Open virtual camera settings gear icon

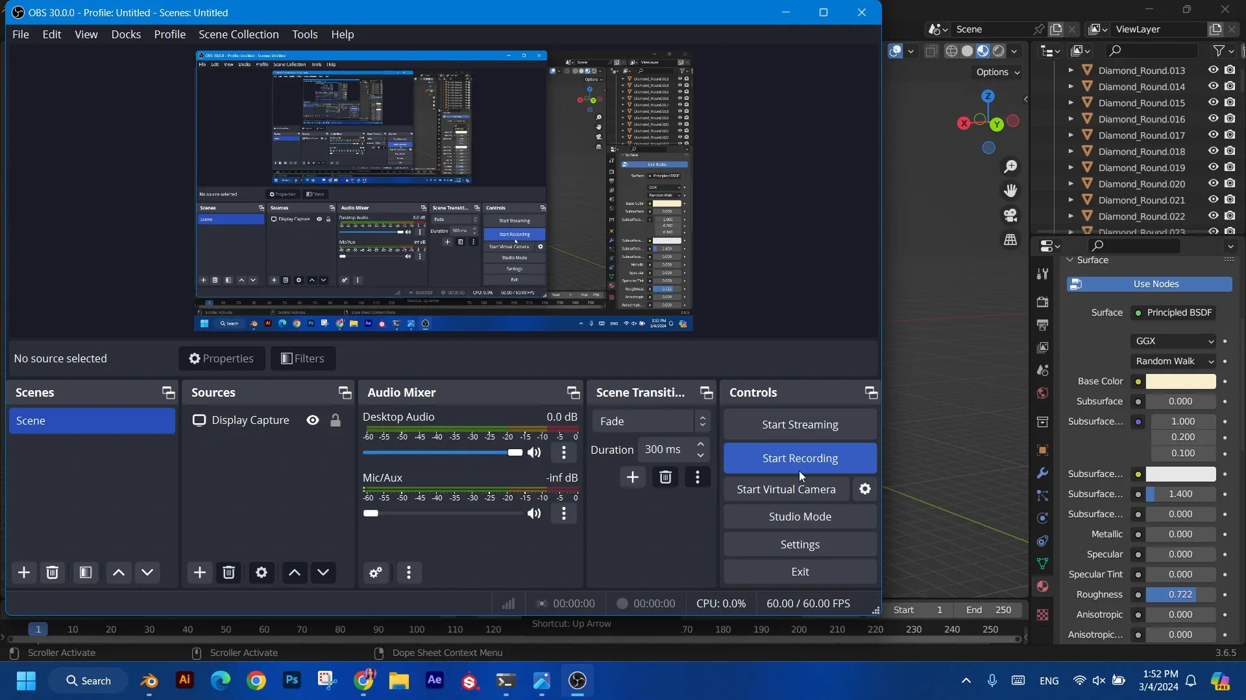coord(865,489)
